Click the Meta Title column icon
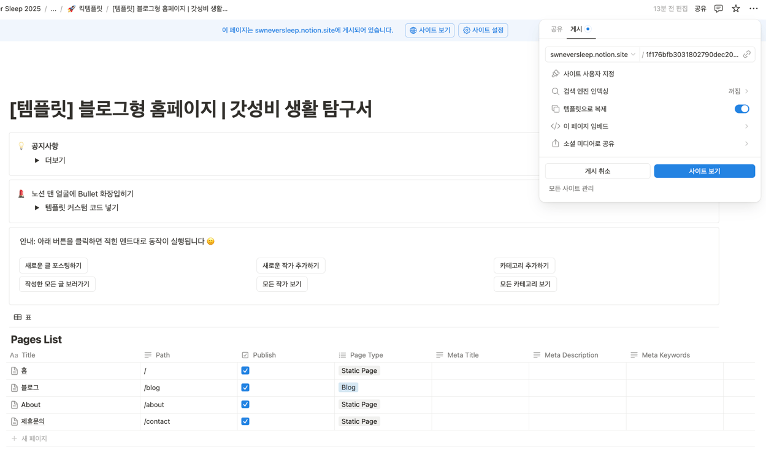 click(440, 355)
